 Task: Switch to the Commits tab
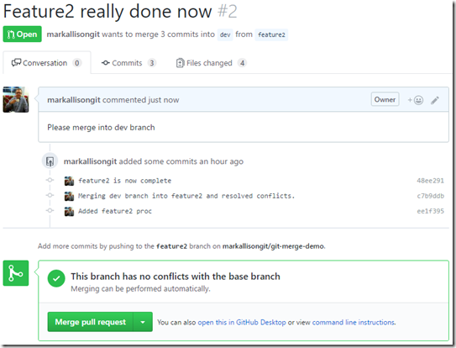click(128, 63)
